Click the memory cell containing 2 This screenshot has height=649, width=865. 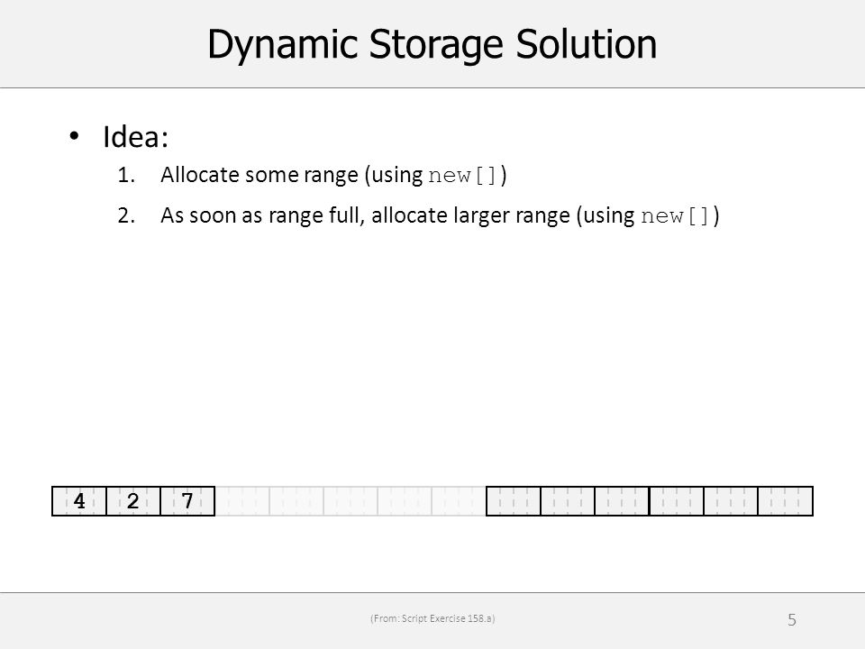click(133, 501)
